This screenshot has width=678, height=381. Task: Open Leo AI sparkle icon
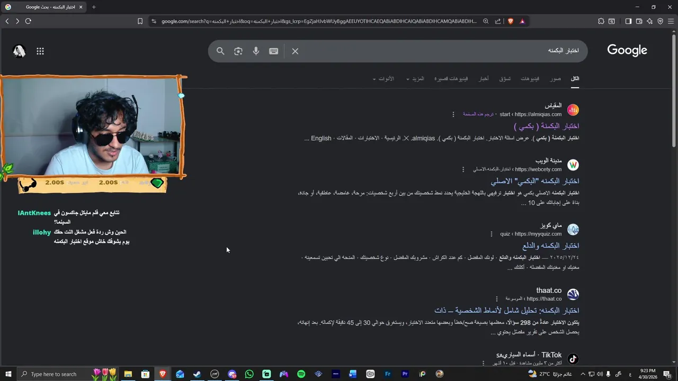(x=650, y=21)
